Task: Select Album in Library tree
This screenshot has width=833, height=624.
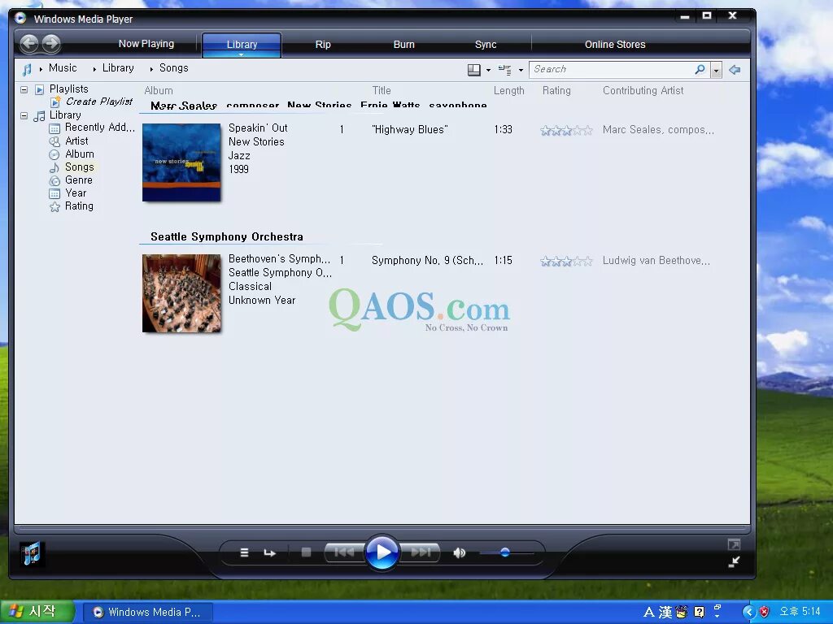Action: [x=80, y=154]
